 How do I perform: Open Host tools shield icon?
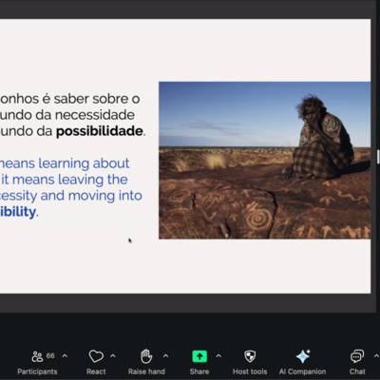coord(250,356)
